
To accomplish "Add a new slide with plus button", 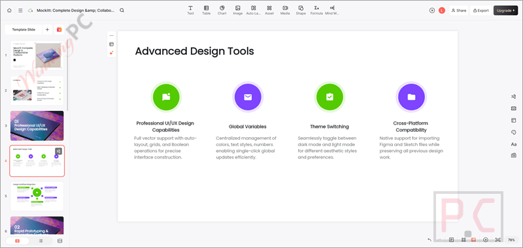I will click(47, 29).
